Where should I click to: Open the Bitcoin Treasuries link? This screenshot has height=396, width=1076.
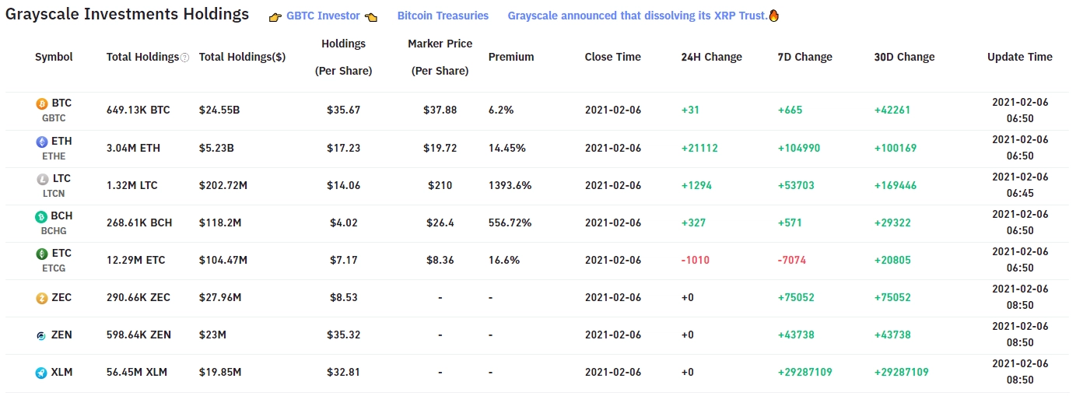[443, 16]
